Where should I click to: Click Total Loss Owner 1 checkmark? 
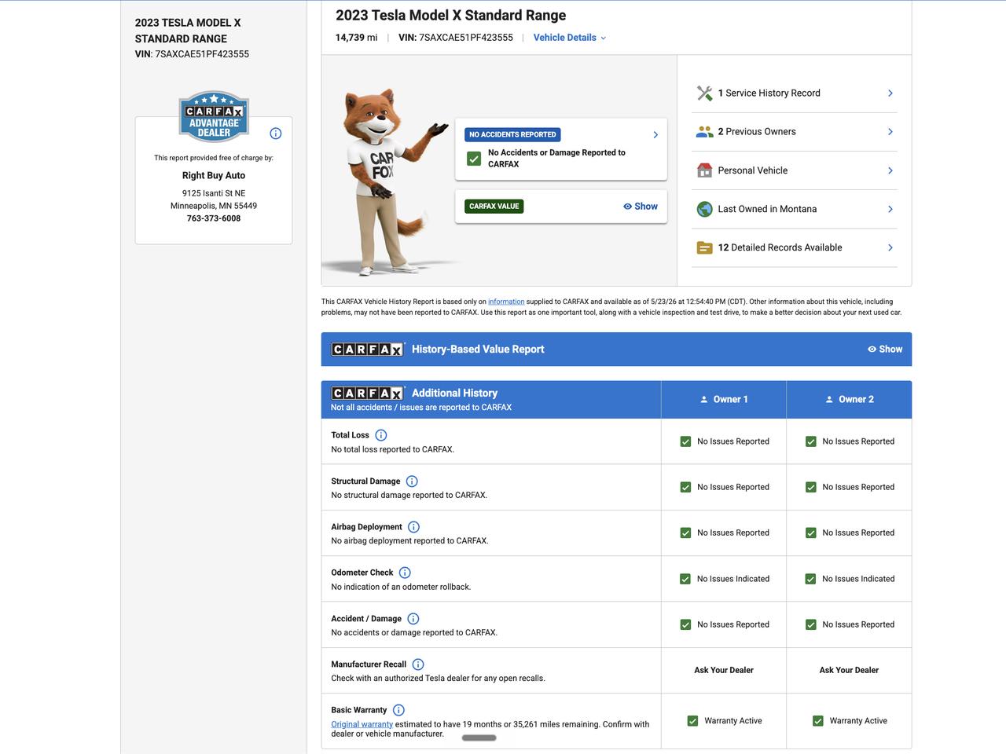pos(685,441)
